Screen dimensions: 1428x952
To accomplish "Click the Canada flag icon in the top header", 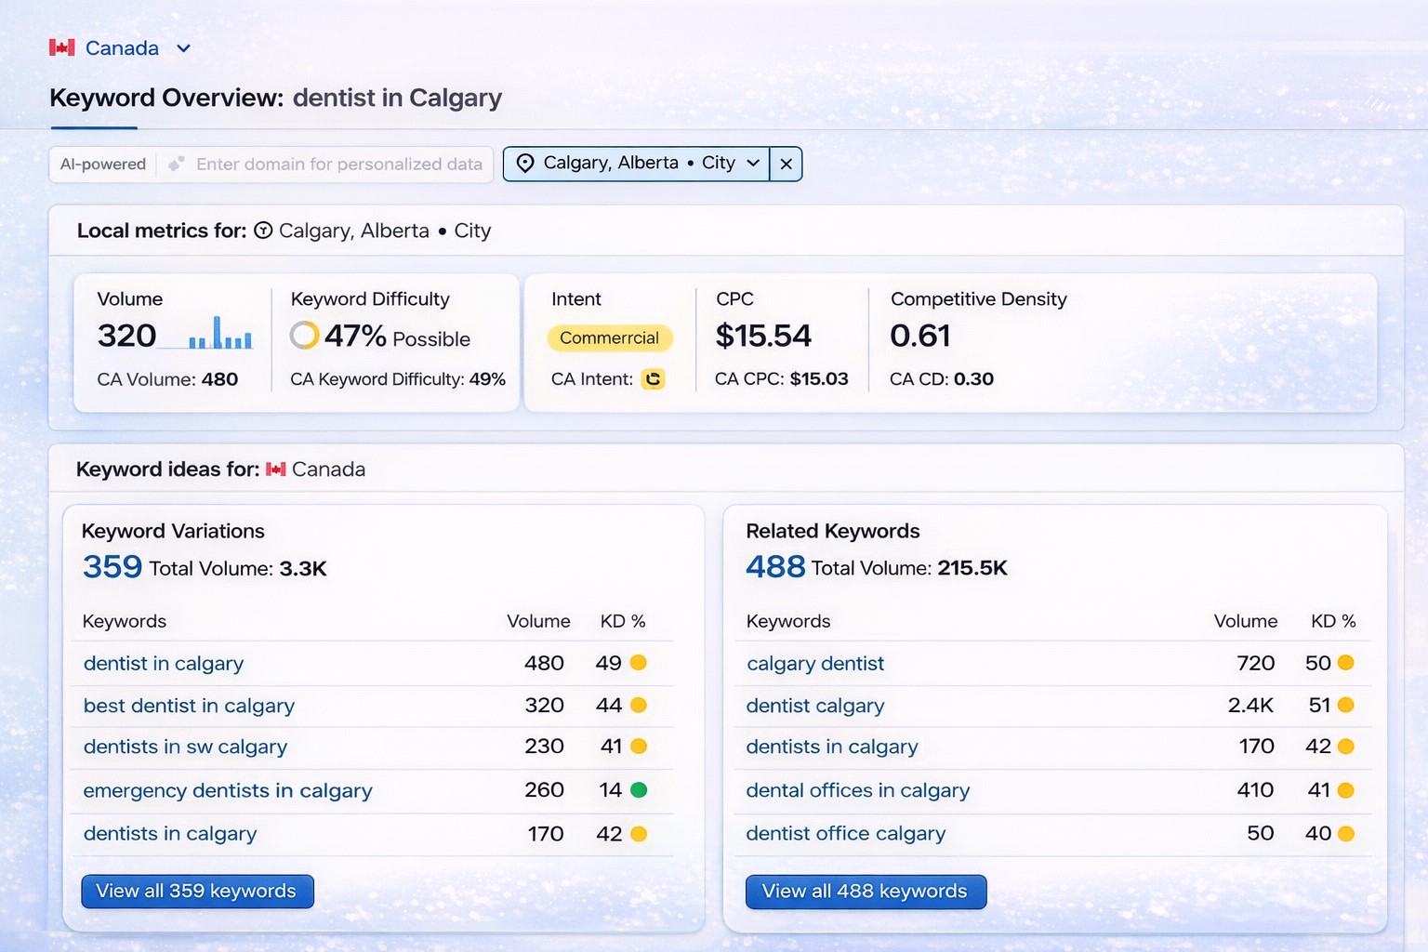I will click(61, 47).
